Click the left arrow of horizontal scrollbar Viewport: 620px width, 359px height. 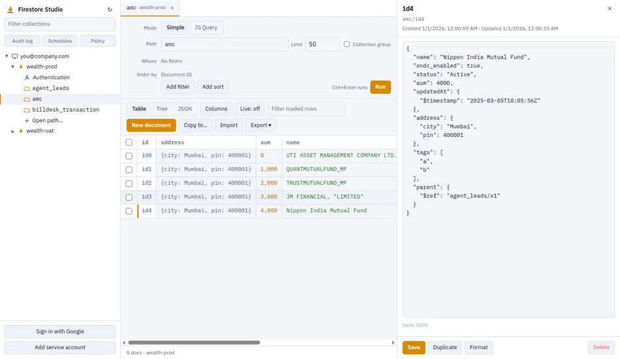(x=124, y=343)
